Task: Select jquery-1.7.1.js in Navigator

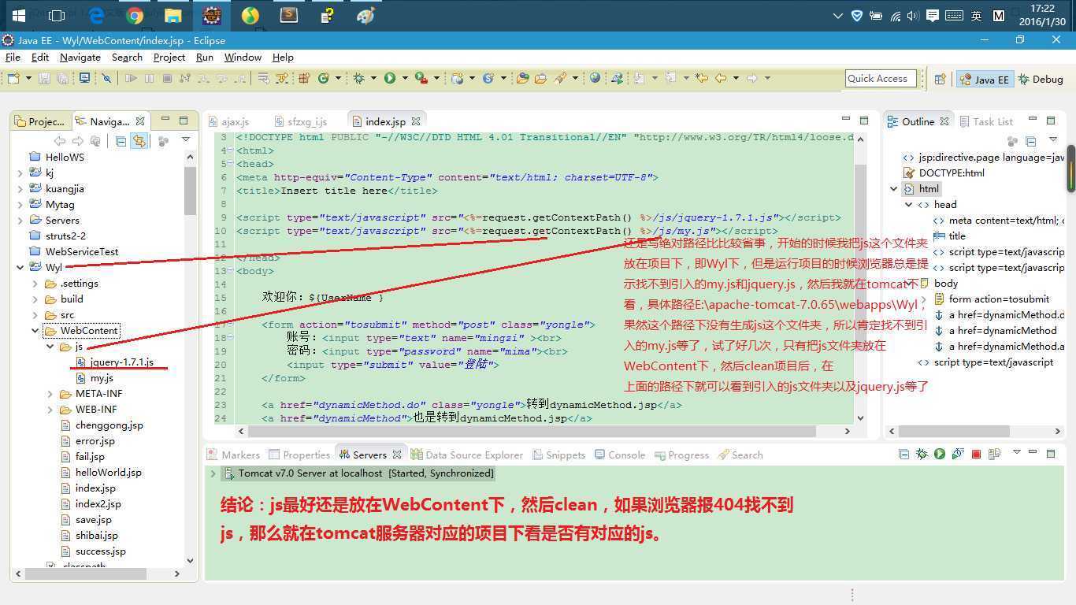Action: click(x=115, y=362)
